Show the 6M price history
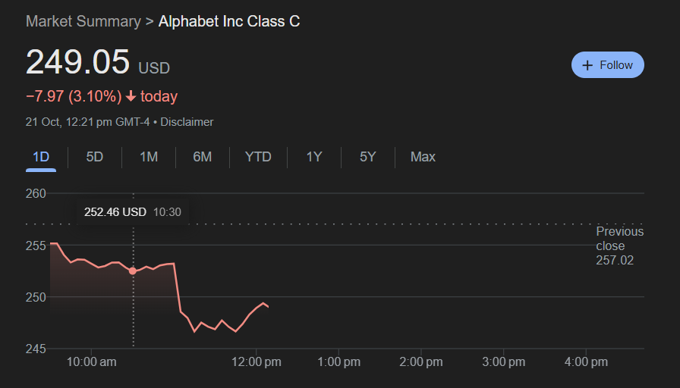The image size is (680, 388). [x=203, y=157]
